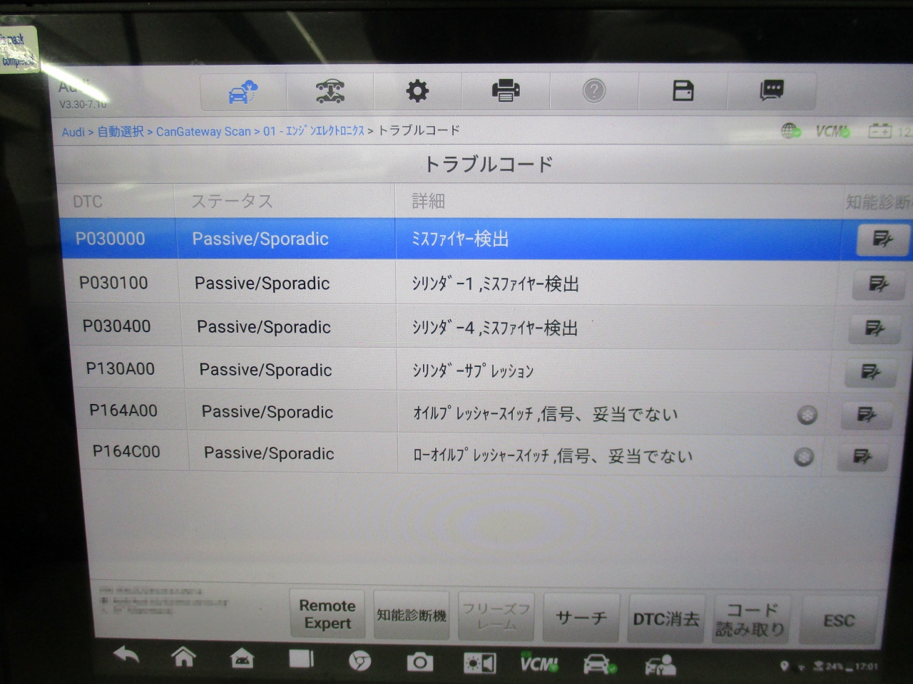
Task: Take a screenshot with the camera icon
Action: 419,663
